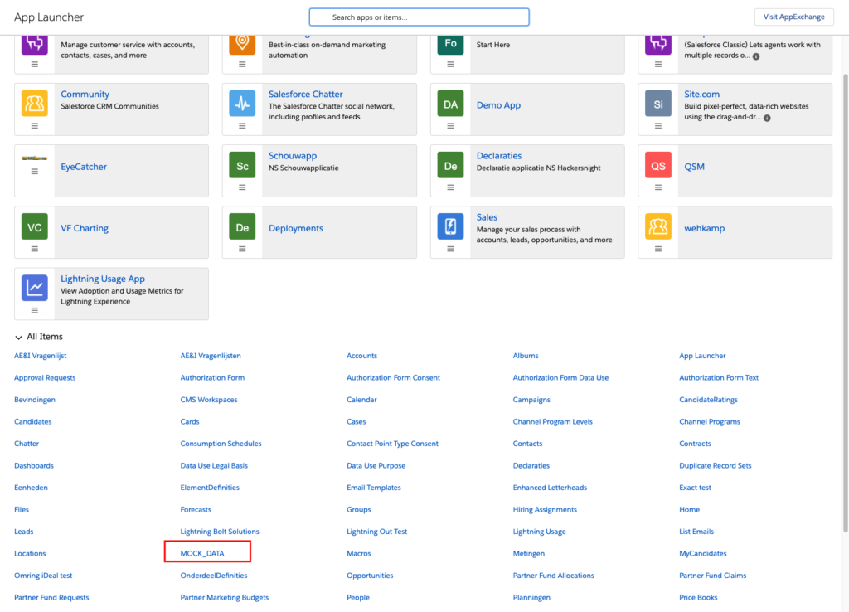Open the Salesforce Chatter pulse icon
The width and height of the screenshot is (849, 612).
point(242,104)
